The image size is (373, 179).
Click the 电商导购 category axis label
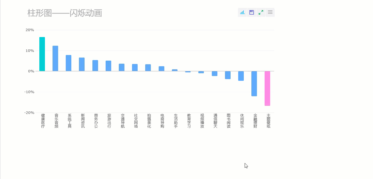click(162, 121)
